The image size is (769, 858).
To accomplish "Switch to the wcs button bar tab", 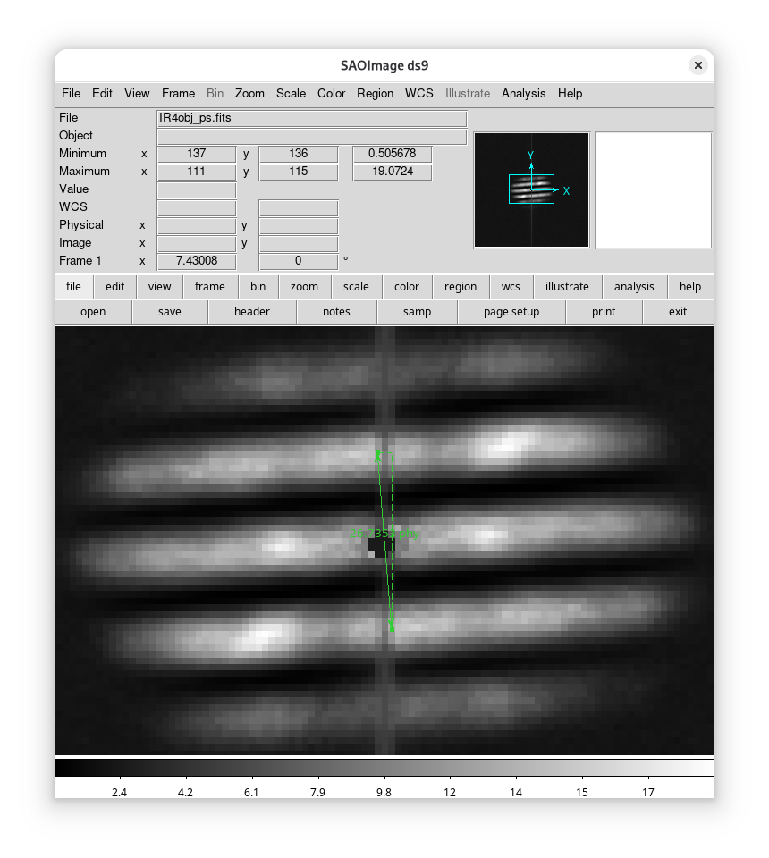I will click(511, 287).
